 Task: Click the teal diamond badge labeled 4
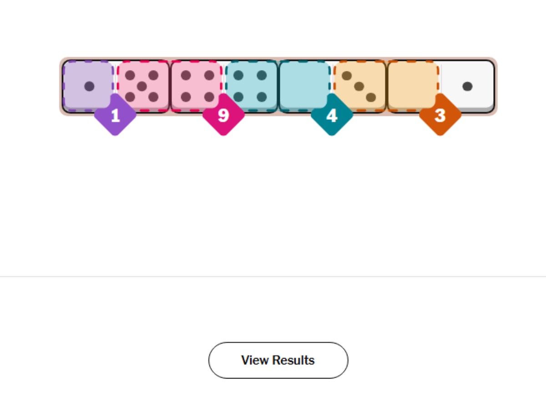332,116
